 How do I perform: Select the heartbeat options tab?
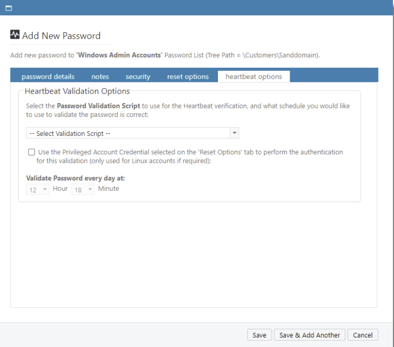pyautogui.click(x=253, y=77)
